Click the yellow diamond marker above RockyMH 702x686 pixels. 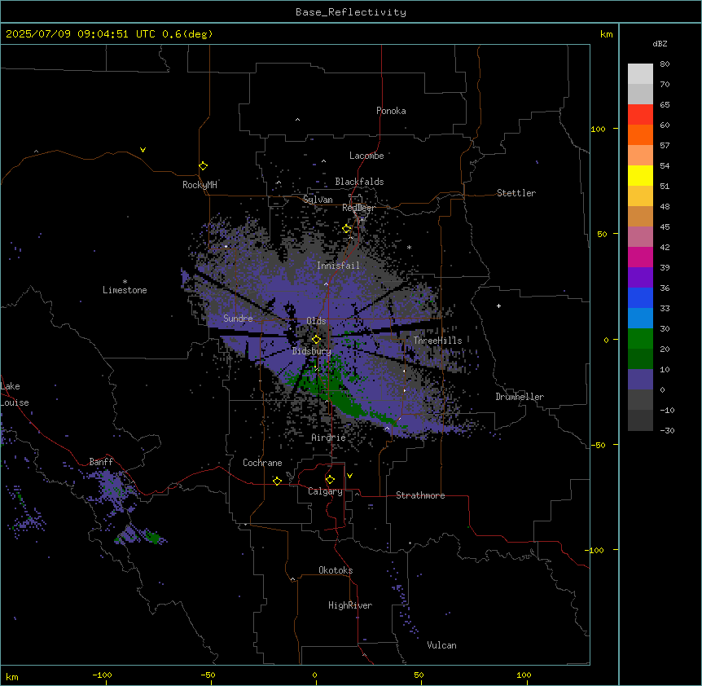click(x=203, y=166)
